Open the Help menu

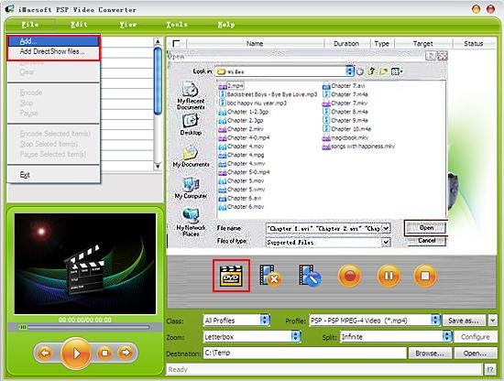tap(226, 25)
